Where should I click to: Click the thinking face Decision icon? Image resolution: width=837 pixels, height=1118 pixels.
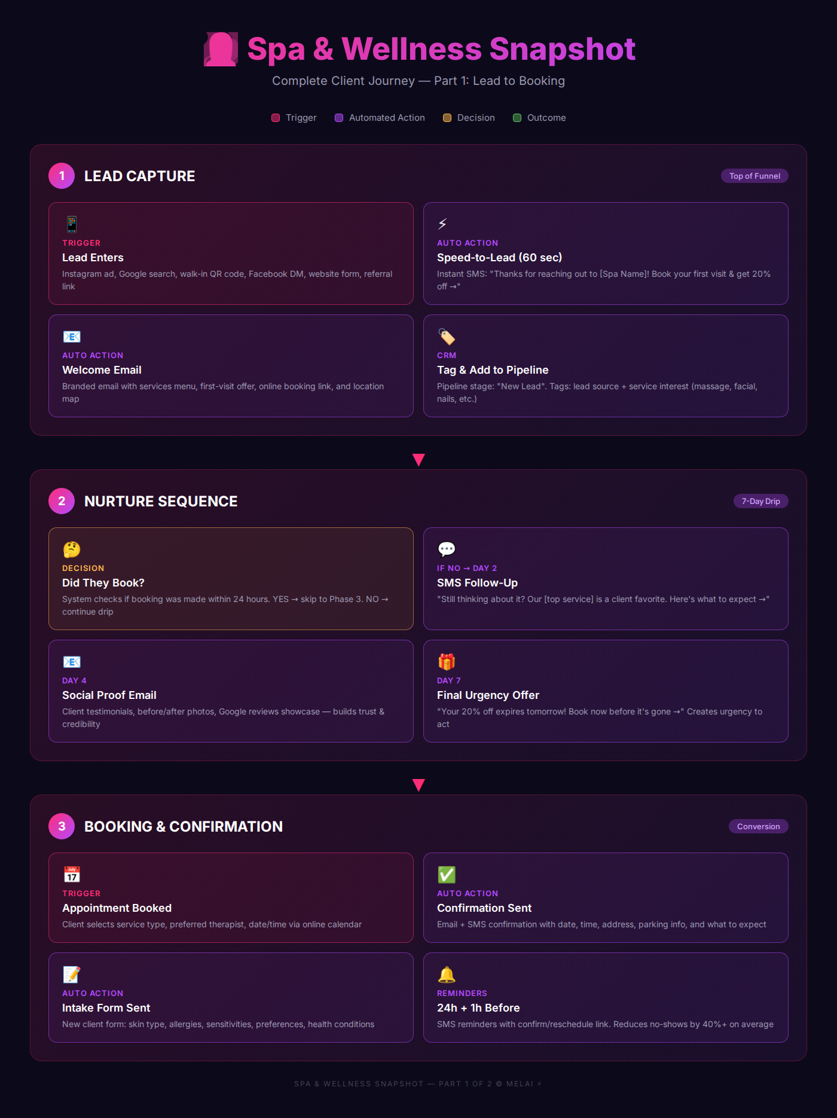72,549
